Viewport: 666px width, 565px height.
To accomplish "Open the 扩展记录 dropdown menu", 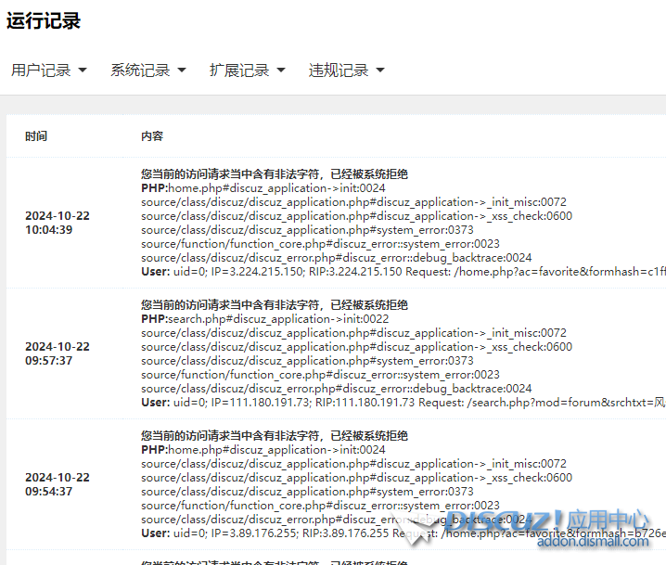I will (x=247, y=71).
